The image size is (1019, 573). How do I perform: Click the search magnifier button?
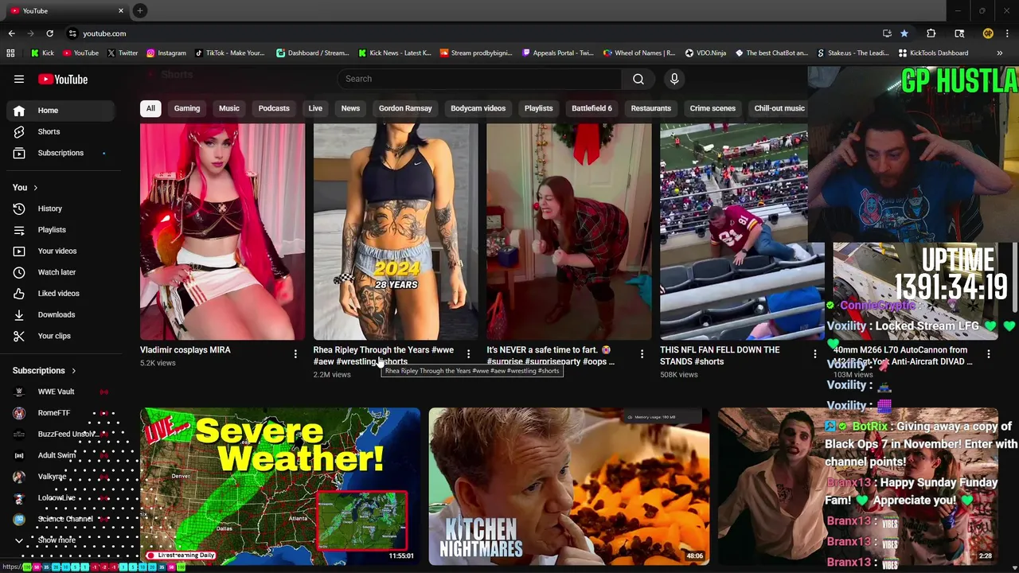click(638, 79)
